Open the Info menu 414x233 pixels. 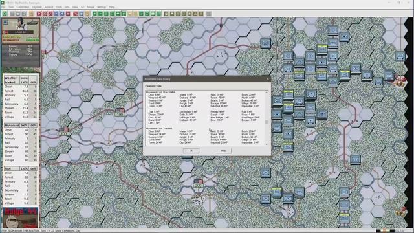[67, 7]
